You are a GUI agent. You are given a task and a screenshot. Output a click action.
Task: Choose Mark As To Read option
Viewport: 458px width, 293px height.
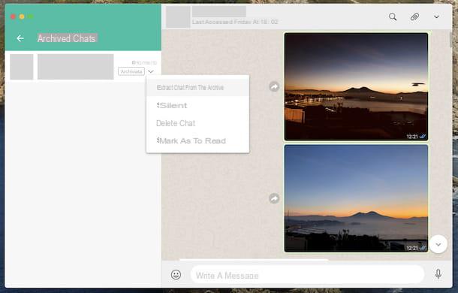[x=197, y=140]
